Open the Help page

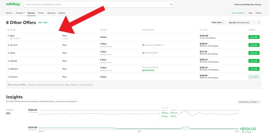[250, 13]
